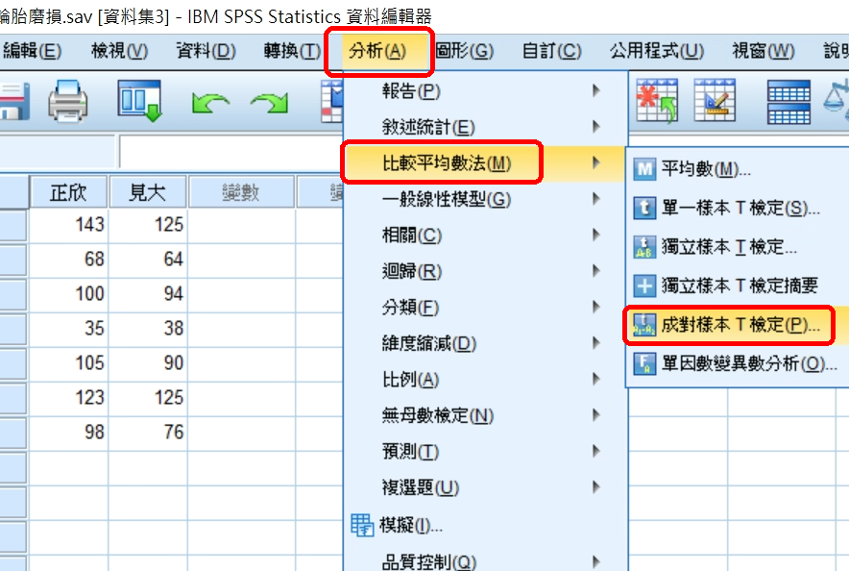Viewport: 849px width, 571px height.
Task: Click the Print toolbar icon
Action: [x=67, y=101]
